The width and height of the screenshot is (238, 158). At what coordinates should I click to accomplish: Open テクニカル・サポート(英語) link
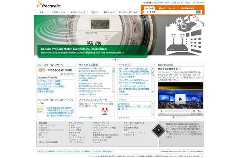(x=49, y=81)
